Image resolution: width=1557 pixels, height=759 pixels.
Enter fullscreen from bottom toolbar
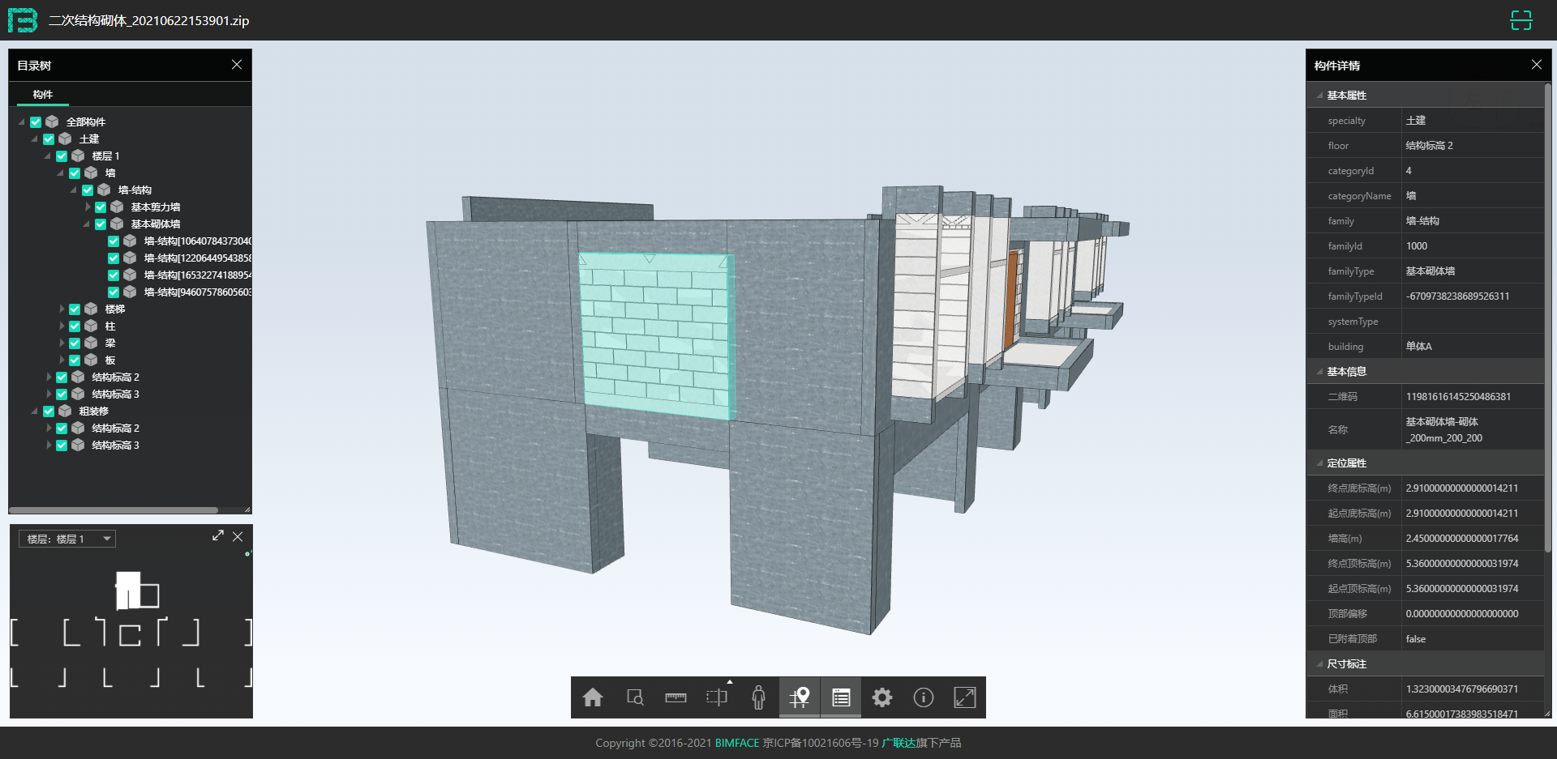click(x=965, y=697)
